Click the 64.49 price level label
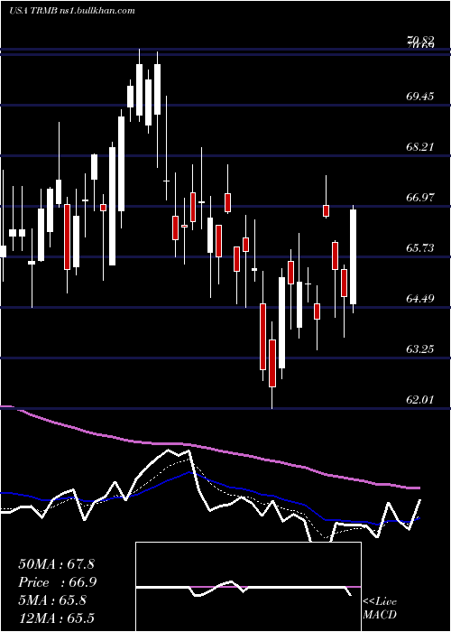The height and width of the screenshot is (632, 451). point(420,299)
